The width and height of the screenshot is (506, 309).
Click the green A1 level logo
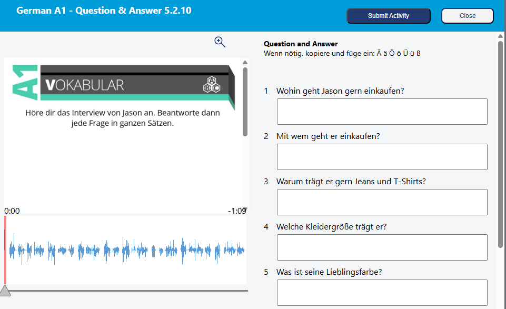click(25, 83)
